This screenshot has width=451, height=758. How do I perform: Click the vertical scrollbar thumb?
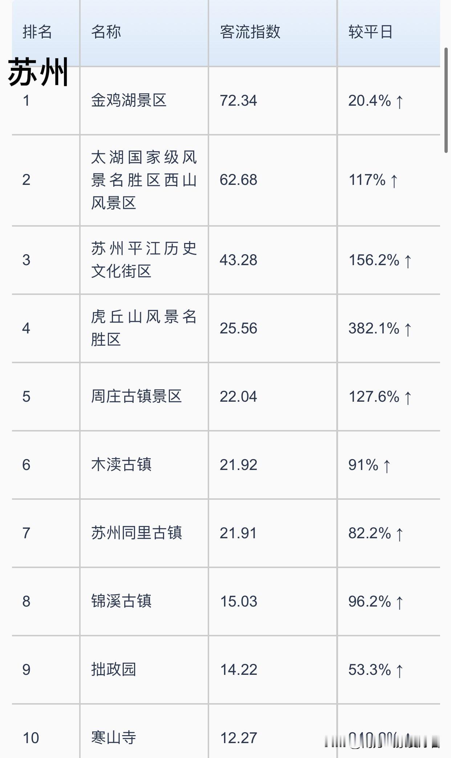tap(447, 100)
